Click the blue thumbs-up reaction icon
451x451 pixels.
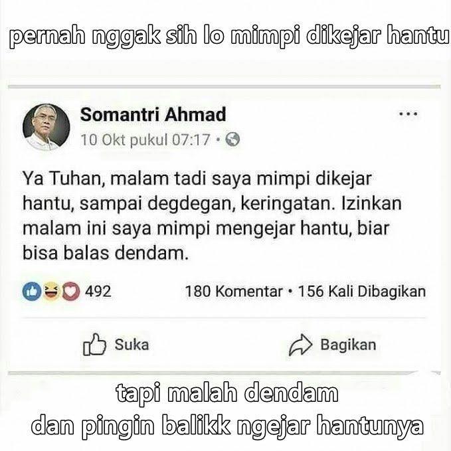[32, 292]
